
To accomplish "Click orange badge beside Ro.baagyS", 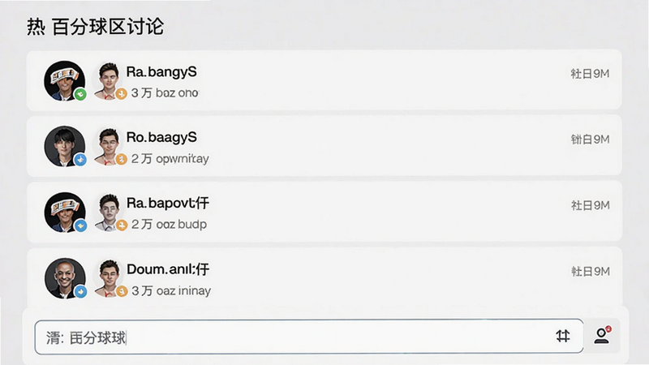I will 121,159.
